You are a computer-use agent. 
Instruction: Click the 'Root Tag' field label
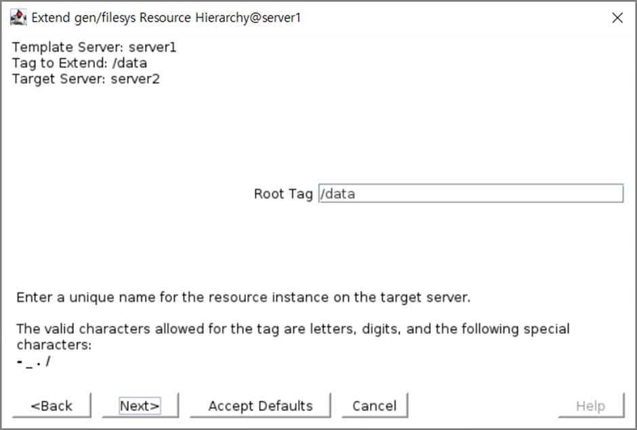coord(283,194)
